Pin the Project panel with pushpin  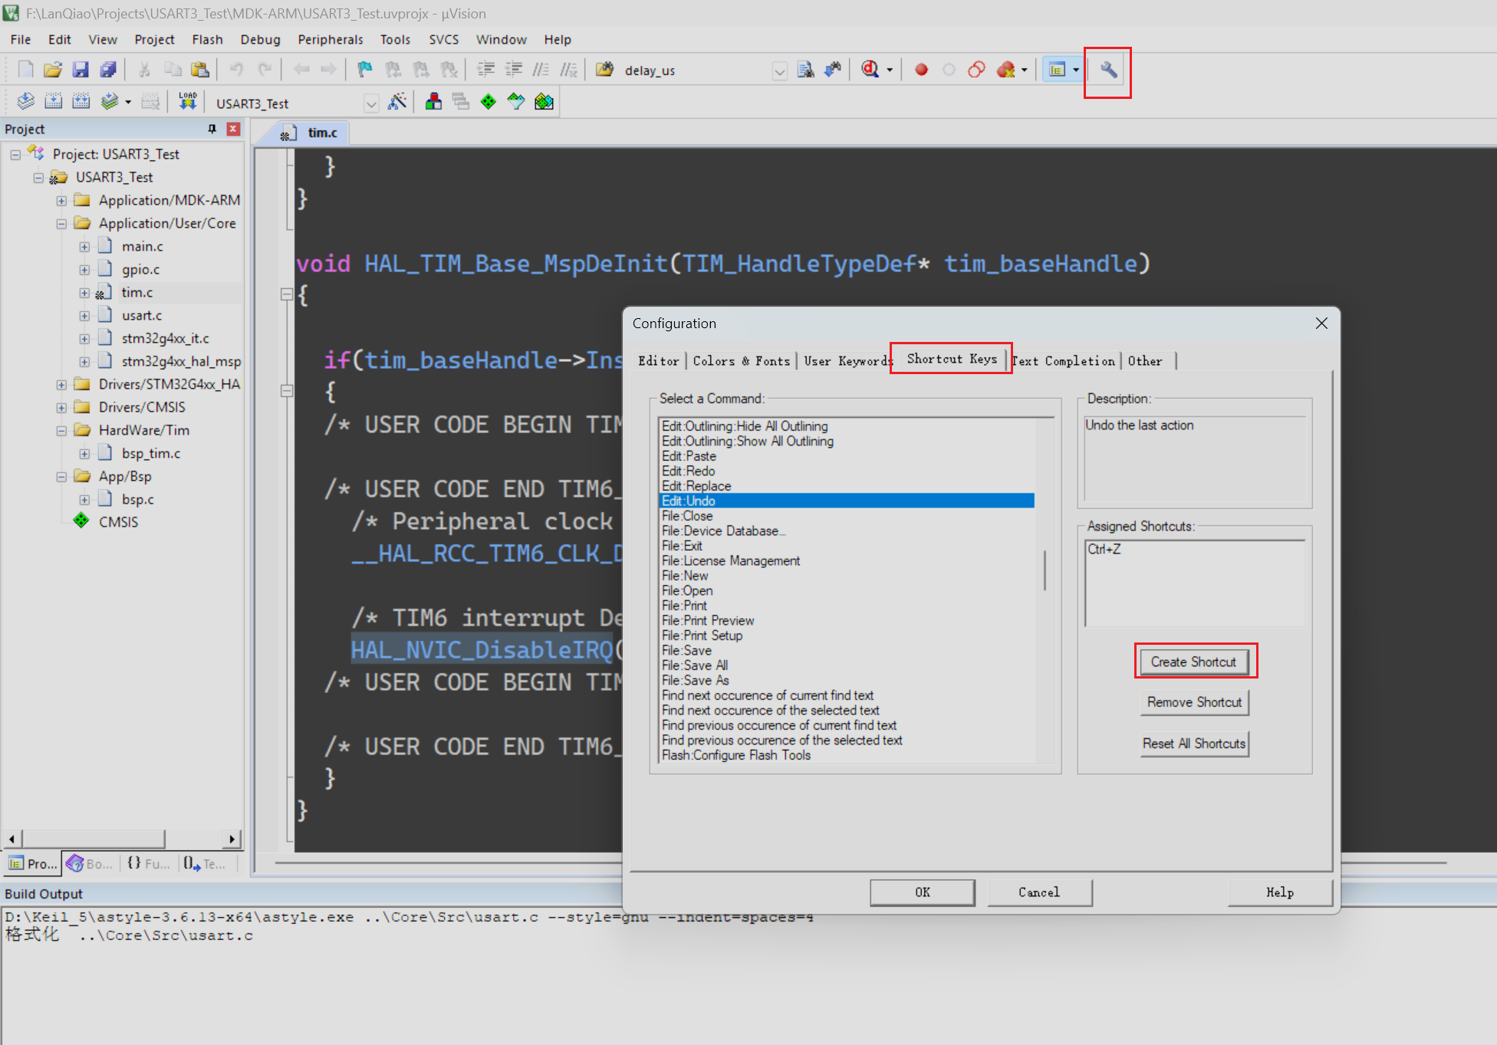click(212, 129)
